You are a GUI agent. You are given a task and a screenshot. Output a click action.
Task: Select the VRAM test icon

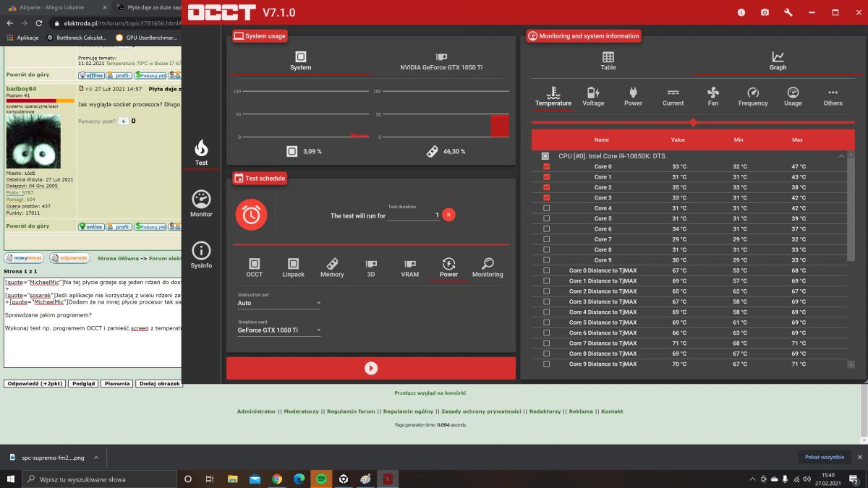pyautogui.click(x=410, y=267)
